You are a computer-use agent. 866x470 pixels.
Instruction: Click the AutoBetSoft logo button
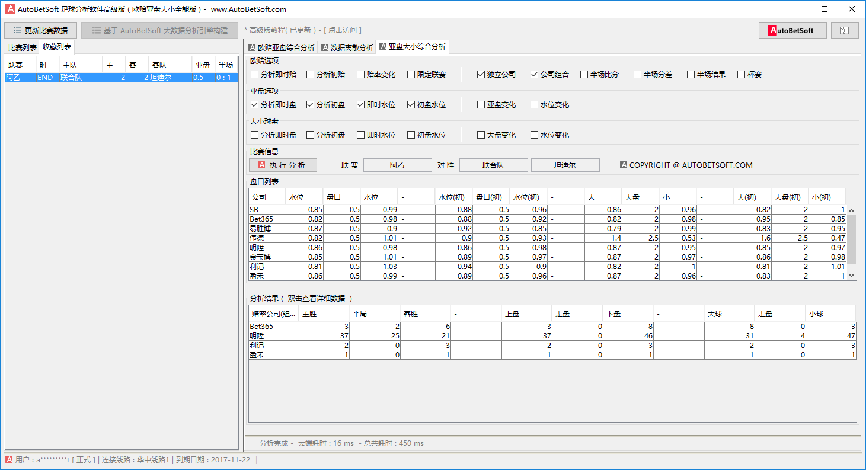(x=792, y=30)
